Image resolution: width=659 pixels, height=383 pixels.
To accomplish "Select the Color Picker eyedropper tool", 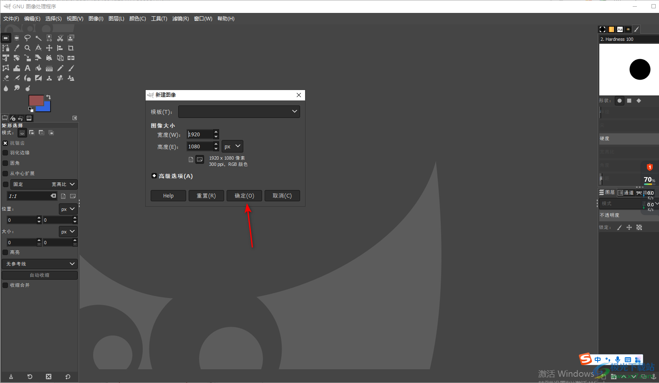I will tap(17, 48).
